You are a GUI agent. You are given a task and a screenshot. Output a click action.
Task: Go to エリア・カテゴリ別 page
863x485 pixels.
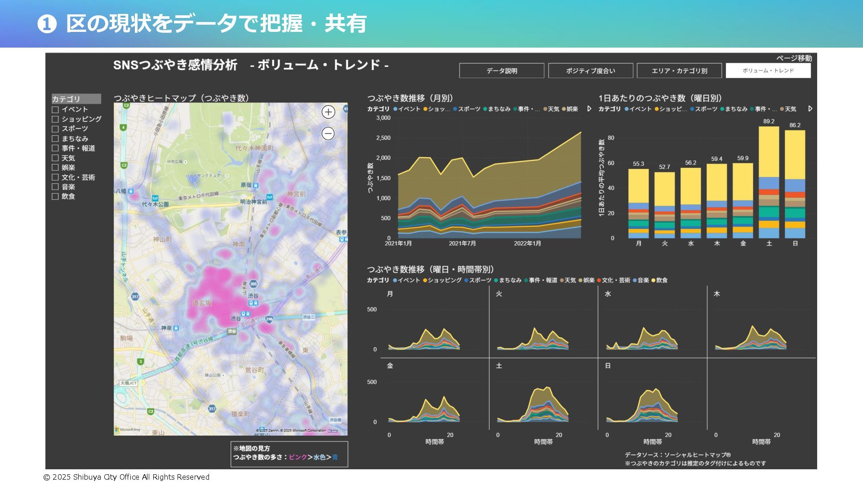click(679, 71)
